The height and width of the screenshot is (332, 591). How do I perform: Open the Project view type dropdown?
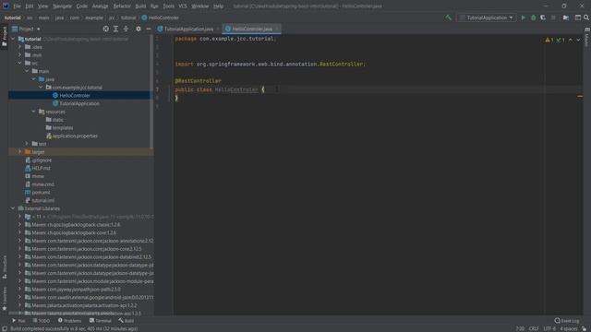click(26, 29)
